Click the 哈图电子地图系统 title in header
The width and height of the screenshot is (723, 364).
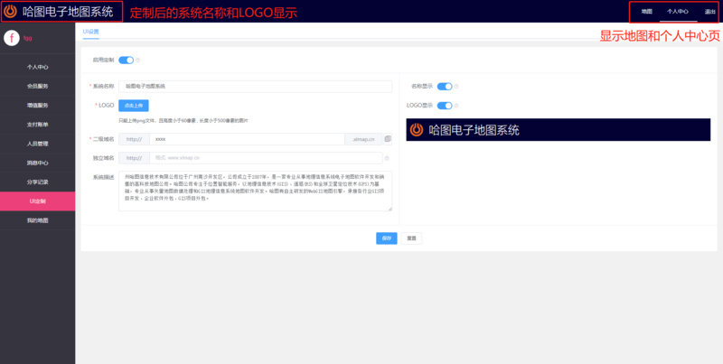click(68, 12)
